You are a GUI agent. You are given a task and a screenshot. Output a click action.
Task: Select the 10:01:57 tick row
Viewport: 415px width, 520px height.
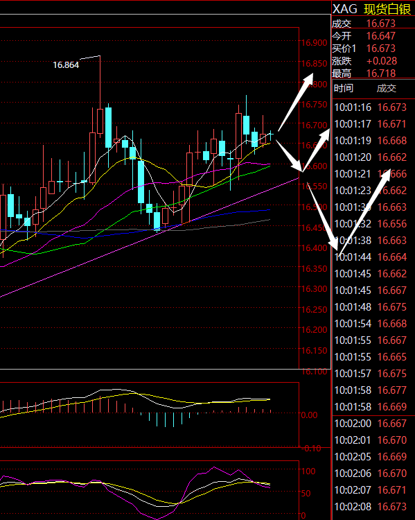click(373, 374)
